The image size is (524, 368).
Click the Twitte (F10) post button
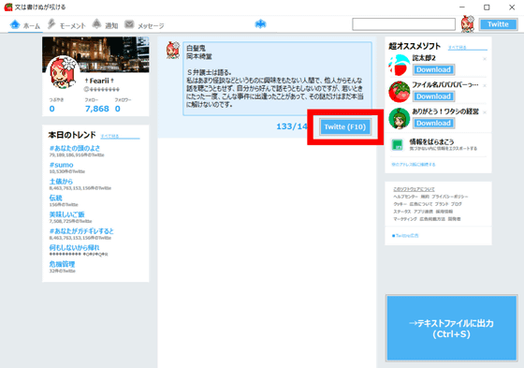click(345, 126)
